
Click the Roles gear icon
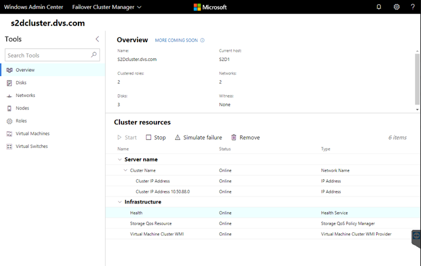[x=9, y=121]
